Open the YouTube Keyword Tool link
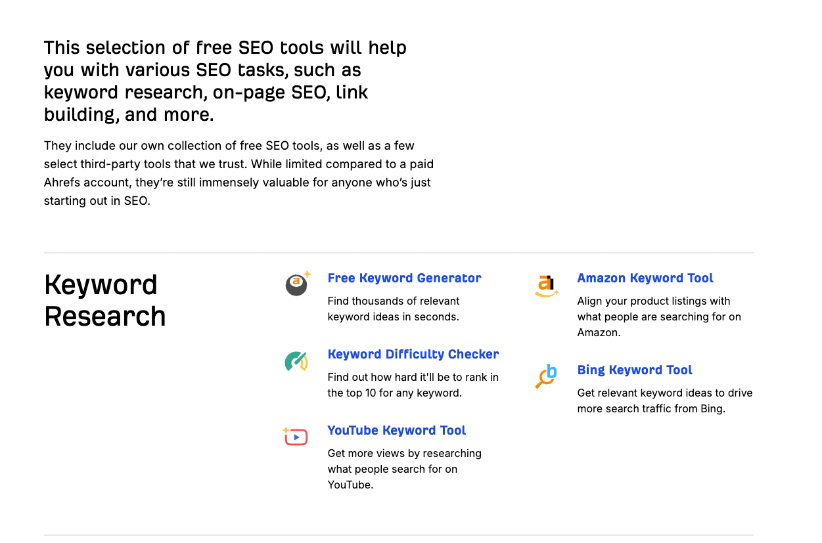This screenshot has height=543, width=822. click(396, 431)
